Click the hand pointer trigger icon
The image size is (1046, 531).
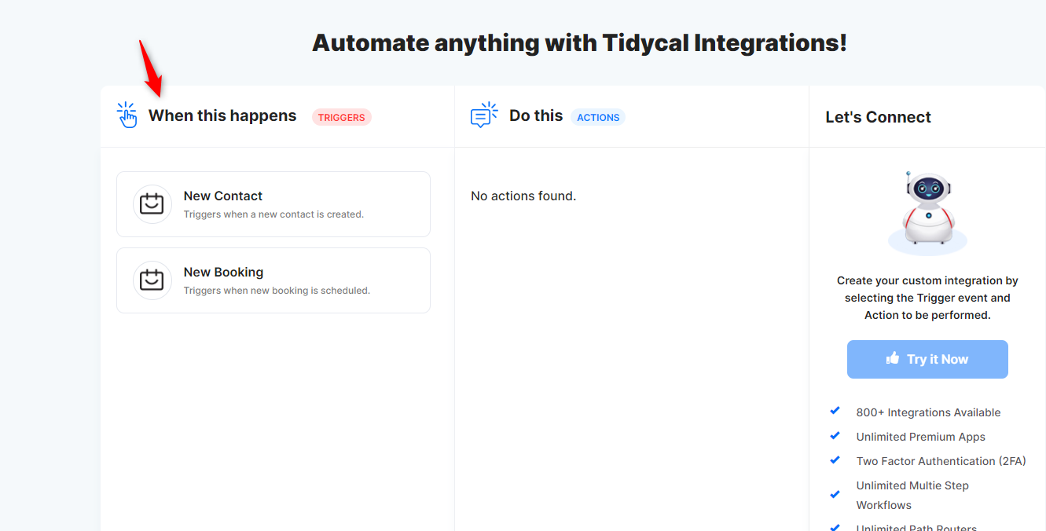coord(127,115)
